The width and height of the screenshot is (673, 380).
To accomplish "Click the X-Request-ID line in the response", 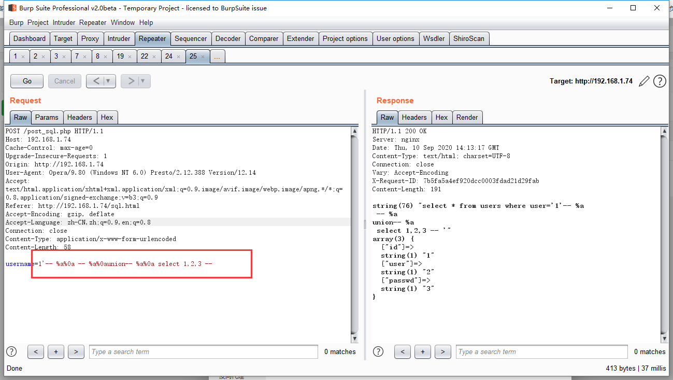I will pos(456,181).
